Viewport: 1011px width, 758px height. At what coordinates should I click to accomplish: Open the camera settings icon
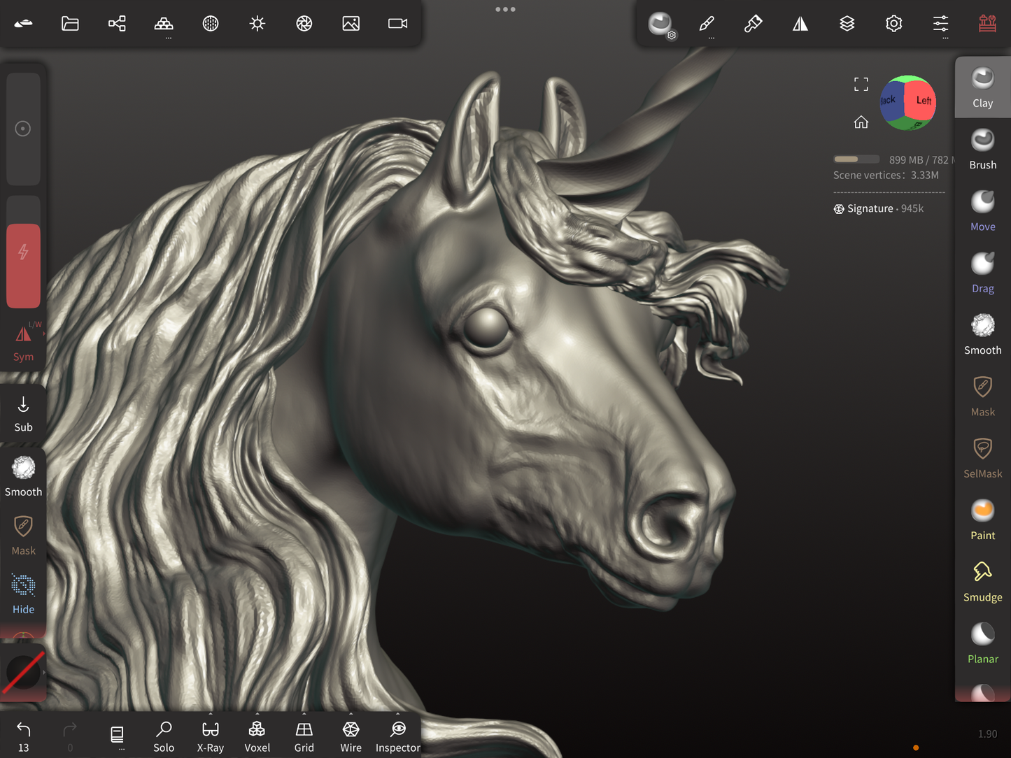[397, 24]
